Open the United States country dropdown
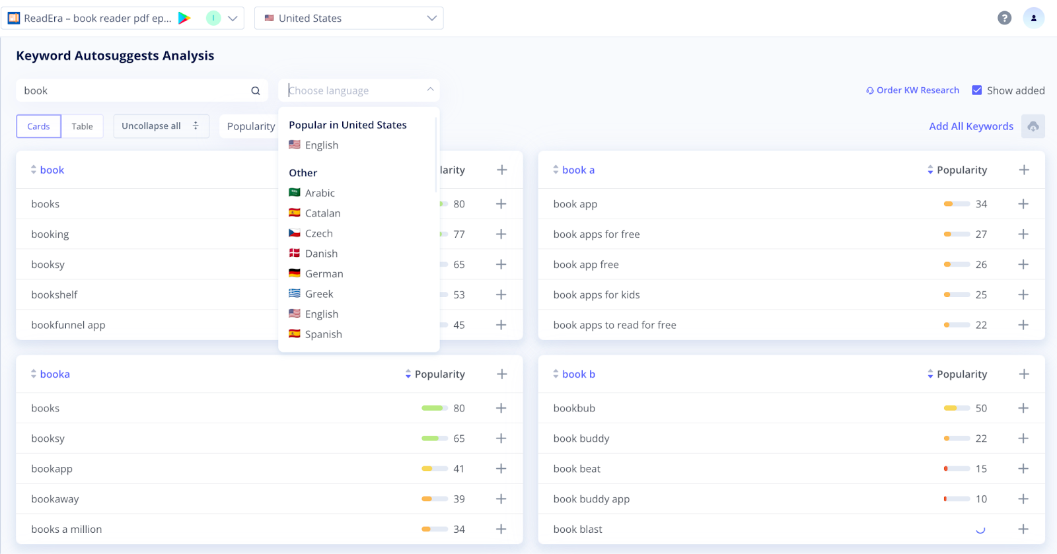Image resolution: width=1057 pixels, height=554 pixels. [x=349, y=18]
